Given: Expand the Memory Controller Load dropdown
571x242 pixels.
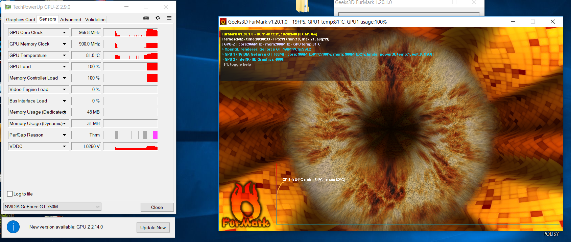Looking at the screenshot, I should (64, 78).
